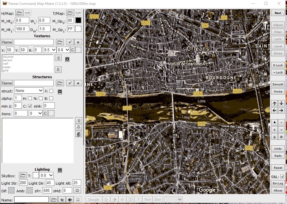This screenshot has width=287, height=204.
Task: Click the Smooth button
Action: pos(278,85)
